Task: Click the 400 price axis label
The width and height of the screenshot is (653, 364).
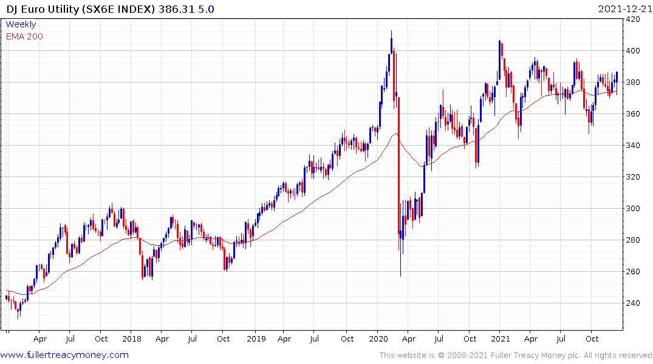Action: [x=633, y=51]
